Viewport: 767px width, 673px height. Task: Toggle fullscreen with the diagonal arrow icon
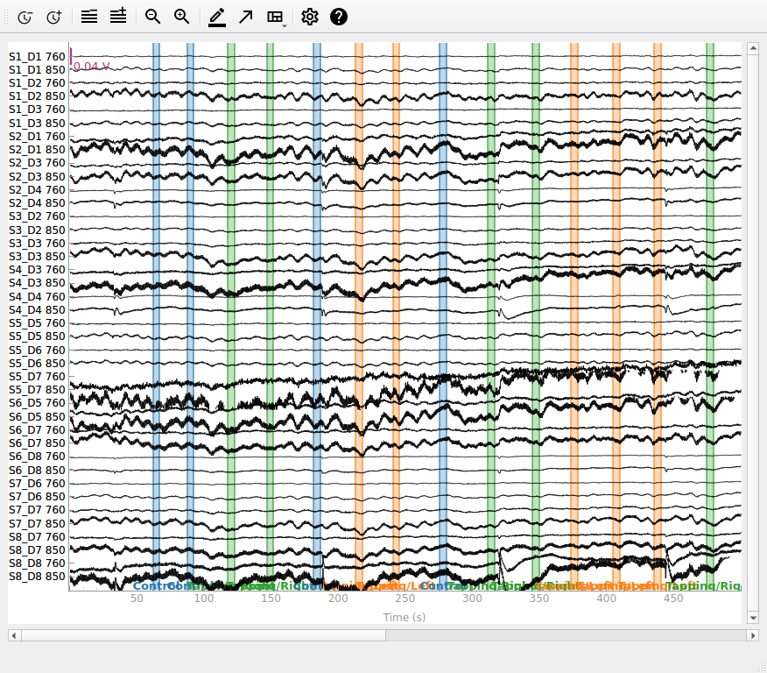(x=245, y=18)
